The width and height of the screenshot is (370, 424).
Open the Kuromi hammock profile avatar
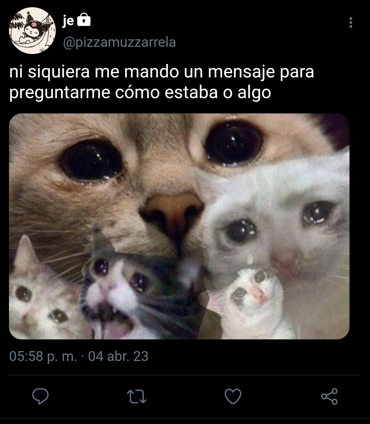[32, 30]
